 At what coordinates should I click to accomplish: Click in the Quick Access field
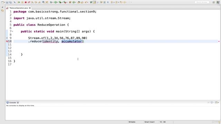point(202,2)
